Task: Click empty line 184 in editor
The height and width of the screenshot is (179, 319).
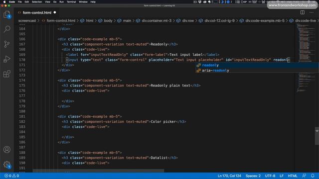Action: pos(163,132)
